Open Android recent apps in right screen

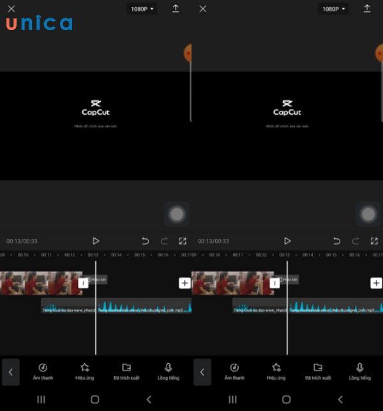pos(232,400)
